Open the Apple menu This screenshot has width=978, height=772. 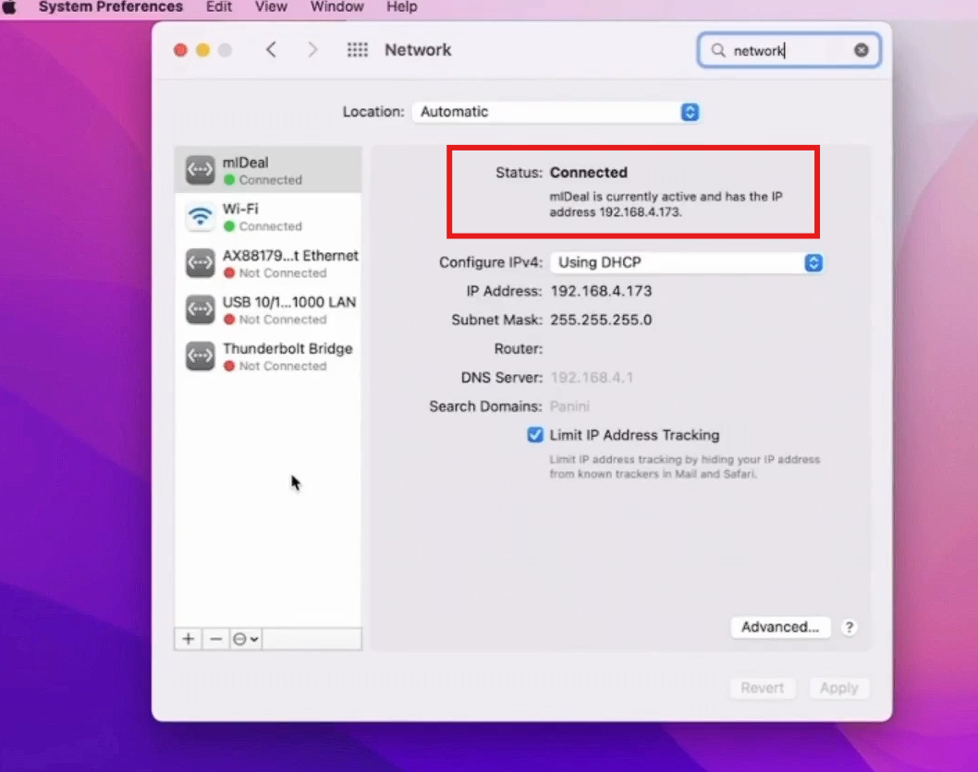tap(11, 6)
